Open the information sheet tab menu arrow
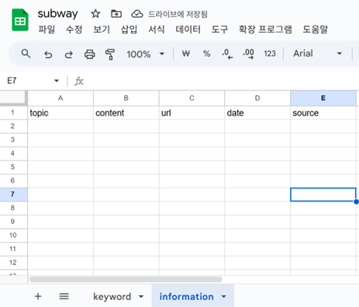 pos(224,296)
